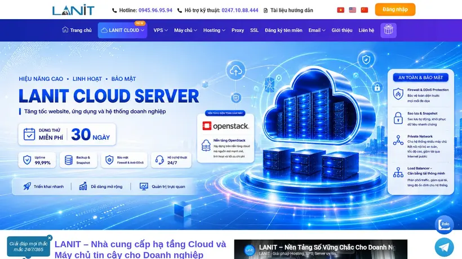462x259 pixels.
Task: Click the LANIT CLOUD SERVER banner heading
Action: click(109, 96)
